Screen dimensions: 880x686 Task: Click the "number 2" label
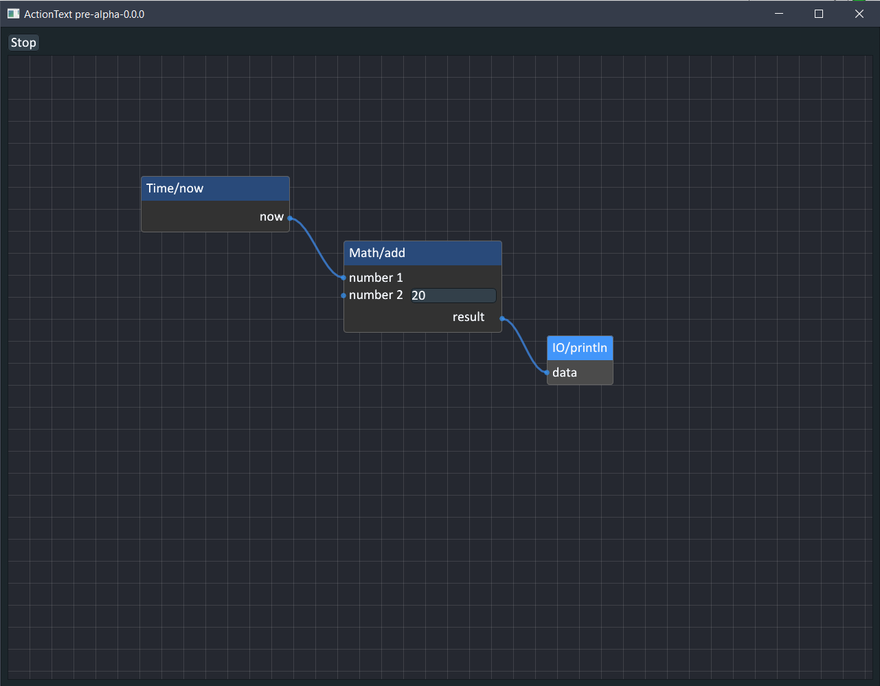pos(376,295)
